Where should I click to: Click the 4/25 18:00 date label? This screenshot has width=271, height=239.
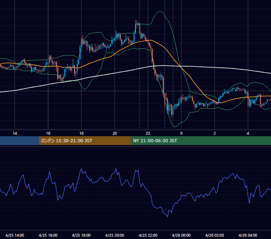81,235
